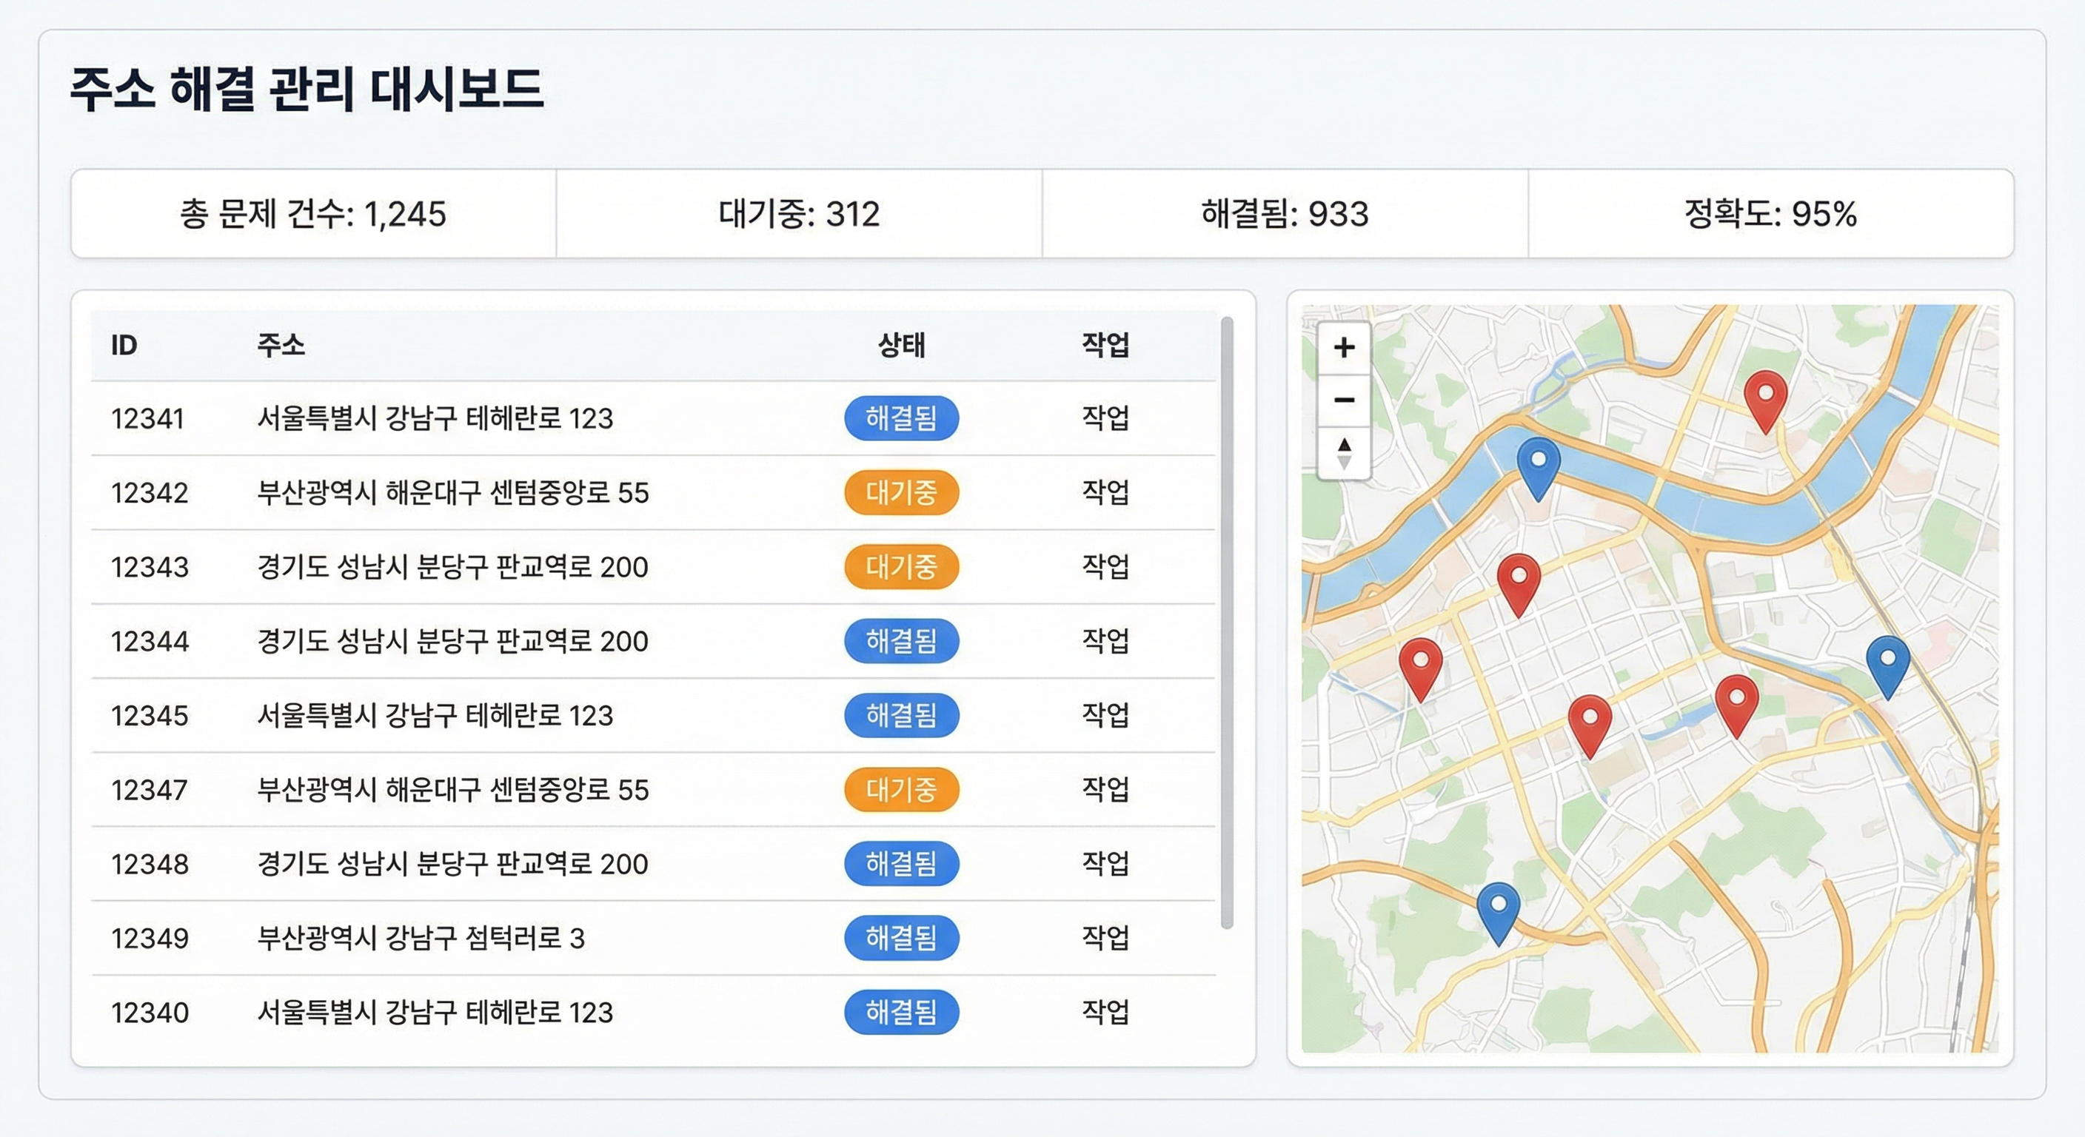
Task: Click 작업 link for row 12341
Action: [x=1105, y=417]
